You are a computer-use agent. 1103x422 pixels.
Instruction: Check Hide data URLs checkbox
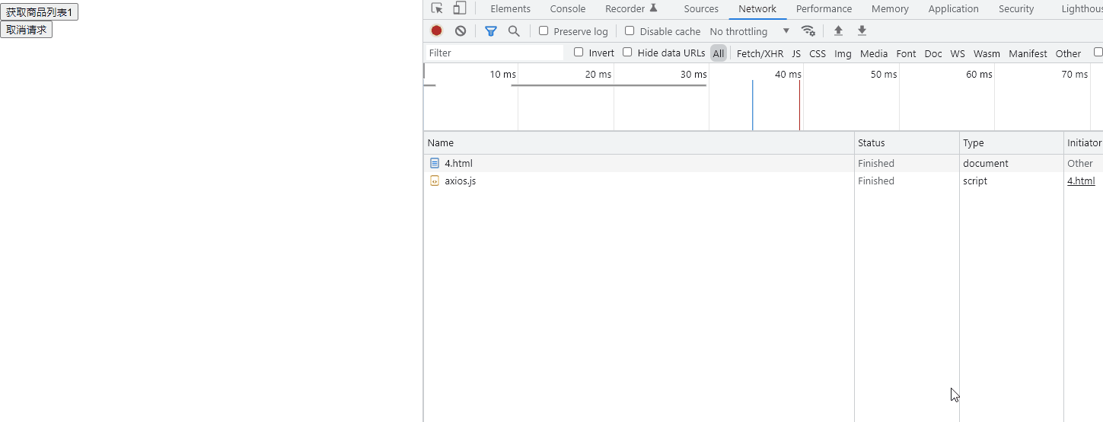(627, 52)
